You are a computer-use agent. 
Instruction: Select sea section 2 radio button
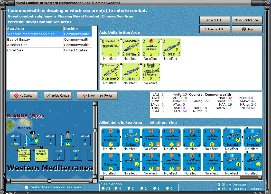point(142,188)
